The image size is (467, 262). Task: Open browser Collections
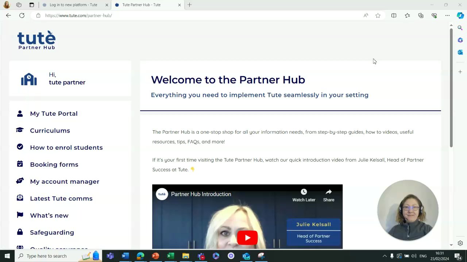[421, 15]
